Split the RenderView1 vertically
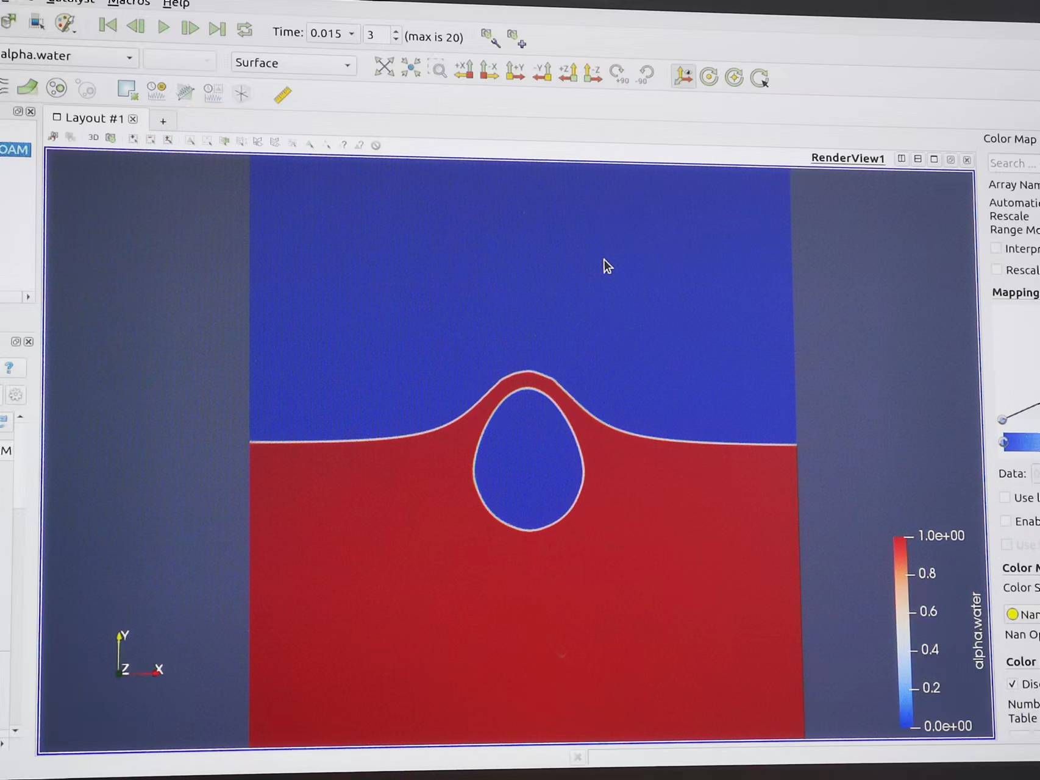Screen dimensions: 1040x780 tap(917, 159)
